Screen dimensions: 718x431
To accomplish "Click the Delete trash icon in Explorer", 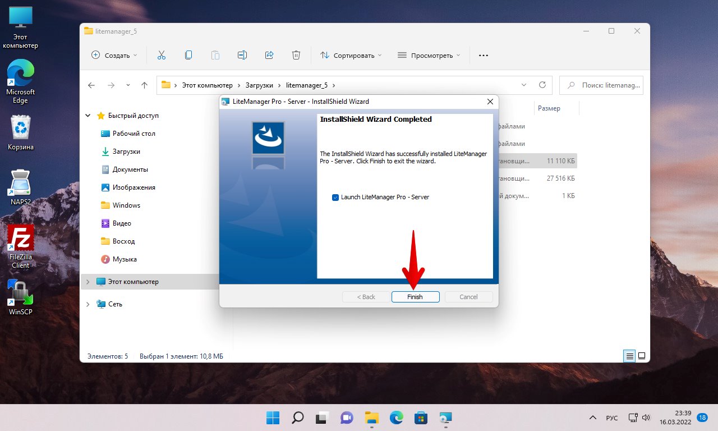I will pyautogui.click(x=296, y=55).
